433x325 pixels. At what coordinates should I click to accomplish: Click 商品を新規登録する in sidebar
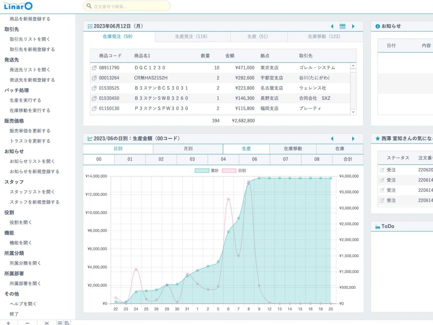coord(30,19)
